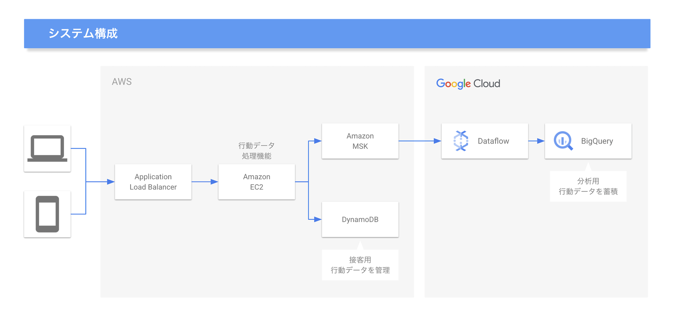This screenshot has height=332, width=679.
Task: Click the BigQuery magnifier icon
Action: tap(563, 141)
